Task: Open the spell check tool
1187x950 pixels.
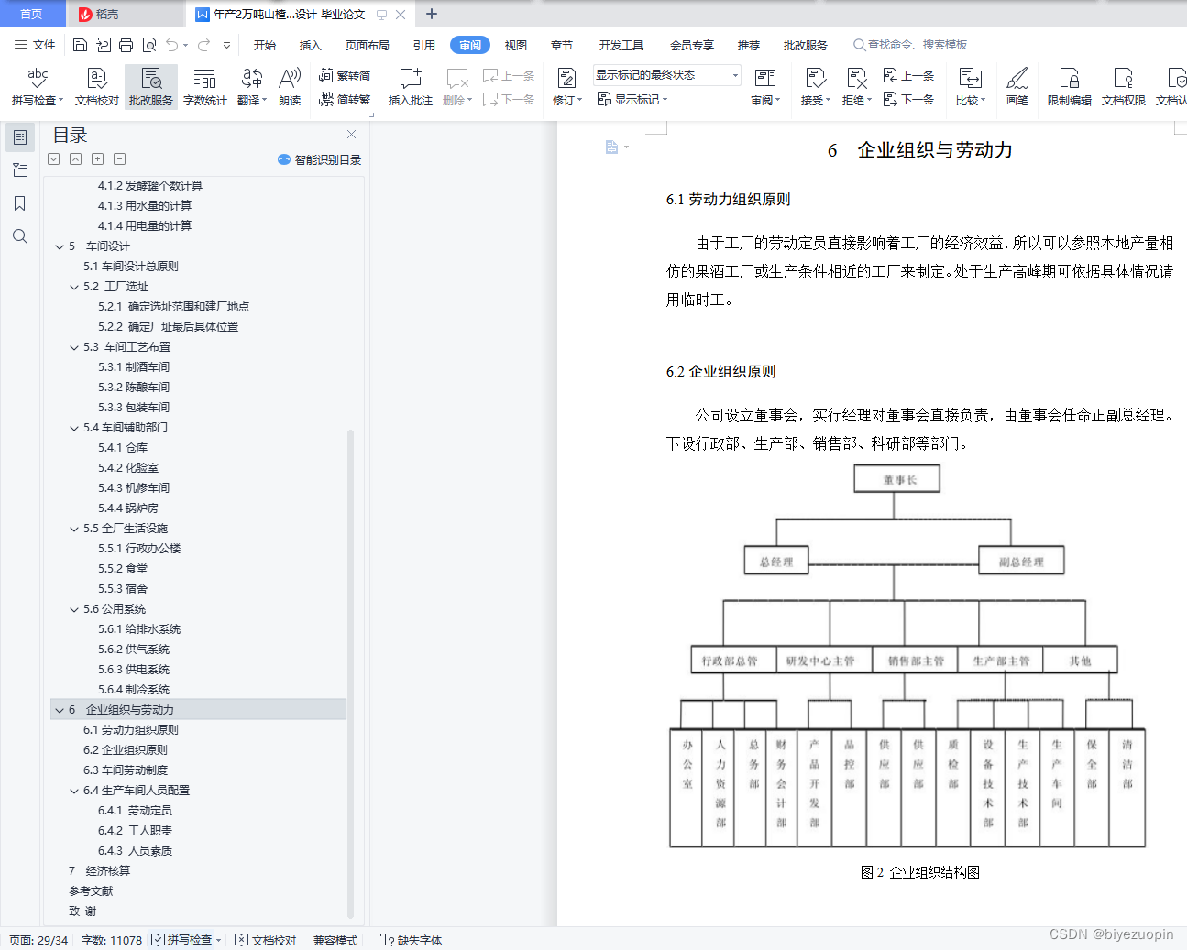Action: [38, 87]
